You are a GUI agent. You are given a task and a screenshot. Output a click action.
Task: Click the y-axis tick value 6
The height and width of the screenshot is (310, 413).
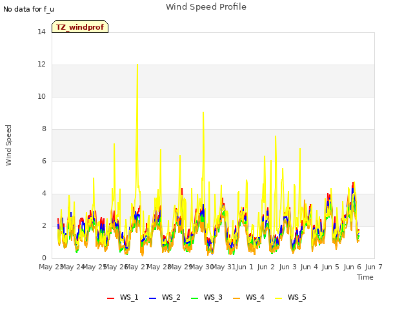[44, 161]
